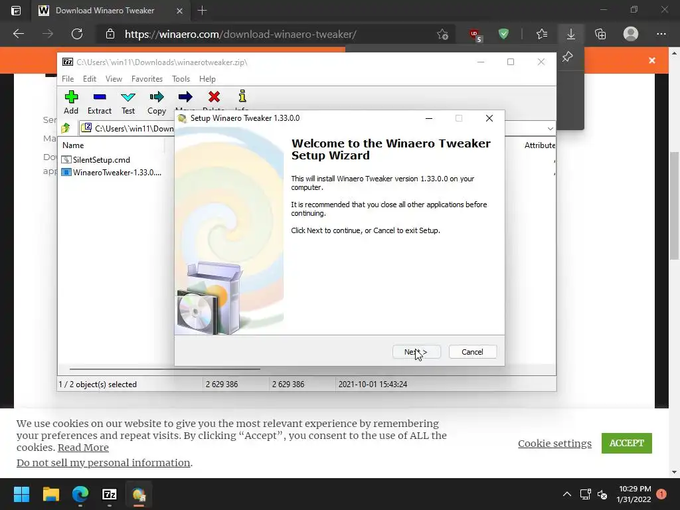Image resolution: width=680 pixels, height=510 pixels.
Task: Open the Read More cookie link
Action: (83, 447)
